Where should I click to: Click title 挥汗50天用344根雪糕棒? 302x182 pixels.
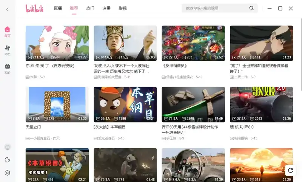(x=190, y=130)
